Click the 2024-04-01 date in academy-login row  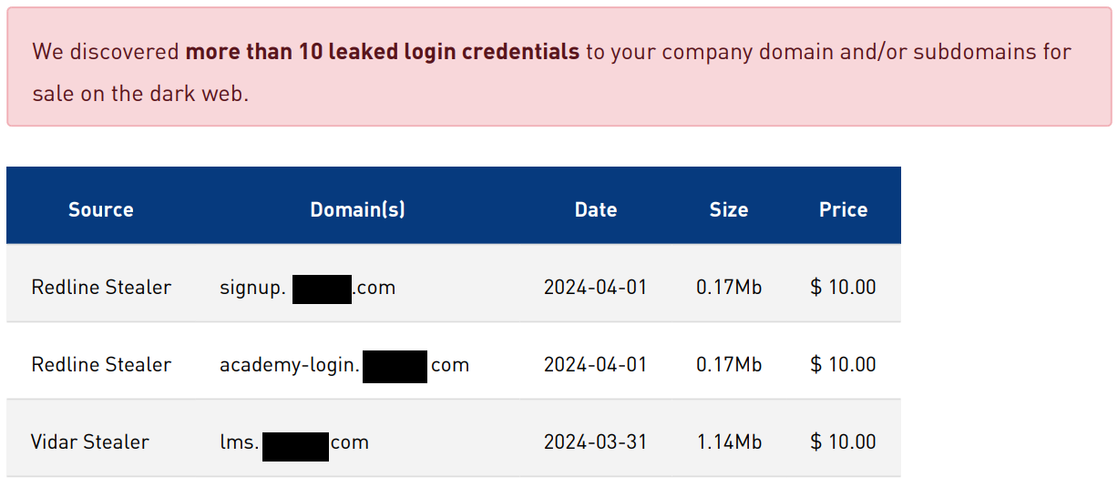595,365
